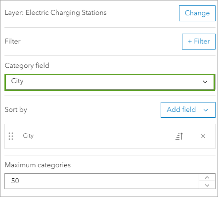Screen dimensions: 218x197
Task: Click the plus sign in Filter button
Action: point(190,41)
